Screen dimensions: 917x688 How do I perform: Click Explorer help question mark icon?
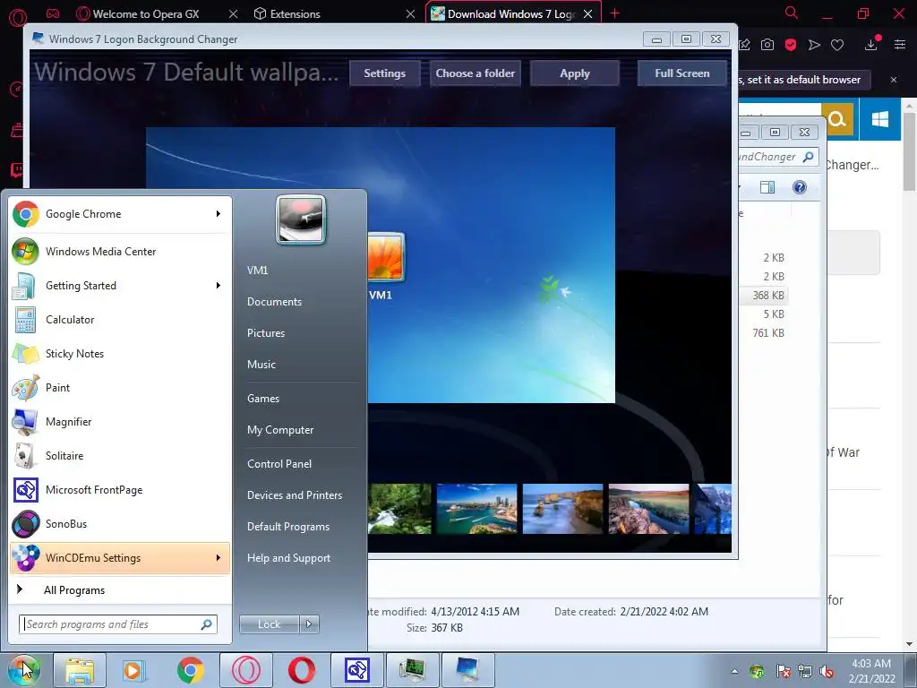[800, 186]
